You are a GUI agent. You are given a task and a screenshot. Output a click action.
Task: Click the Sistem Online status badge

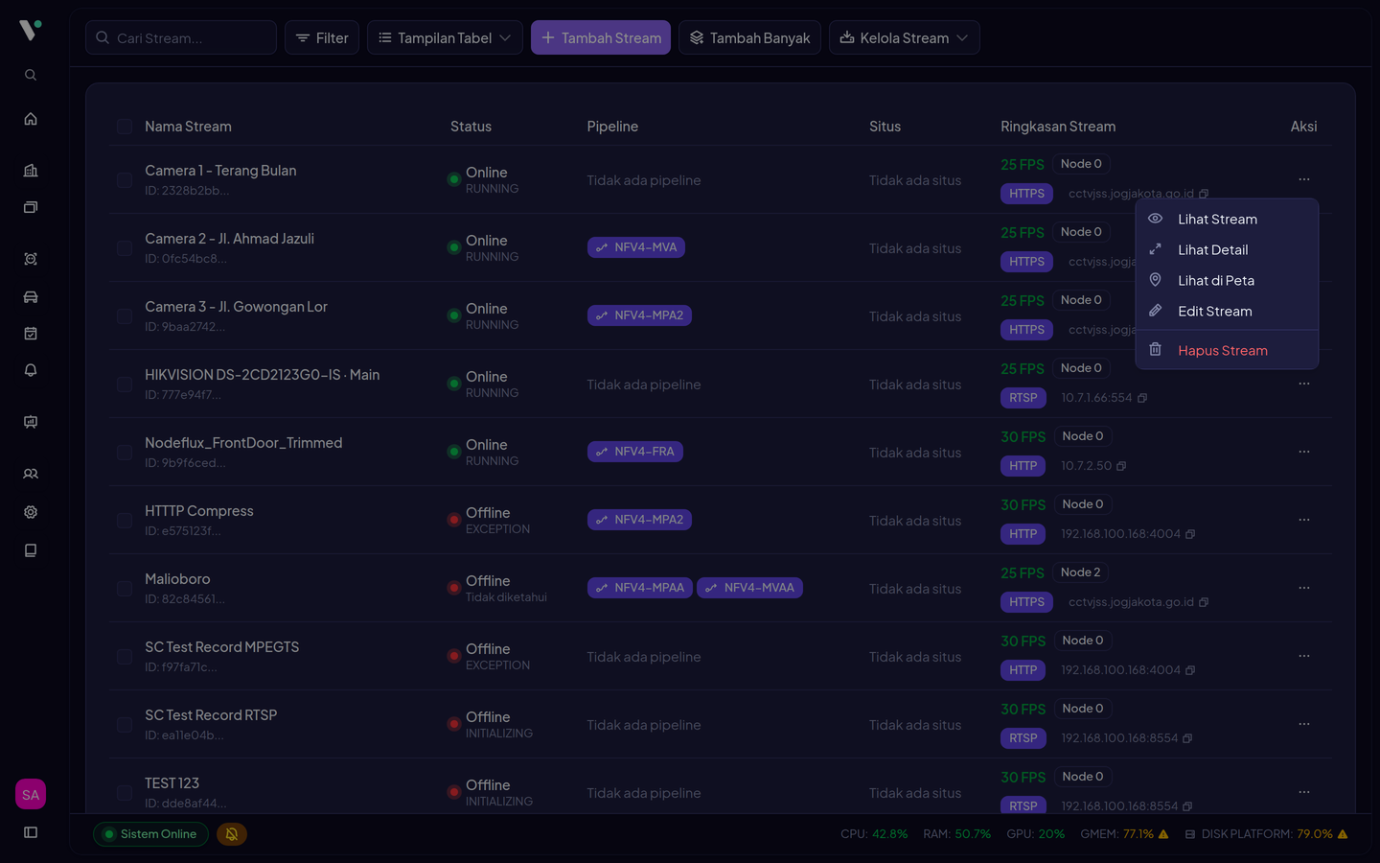[150, 834]
